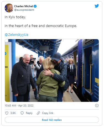Open the @eucopresident handle
The image size is (104, 128).
(24, 10)
